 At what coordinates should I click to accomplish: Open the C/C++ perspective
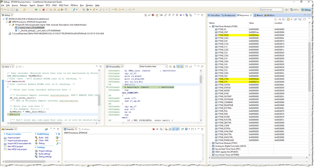pos(295,10)
